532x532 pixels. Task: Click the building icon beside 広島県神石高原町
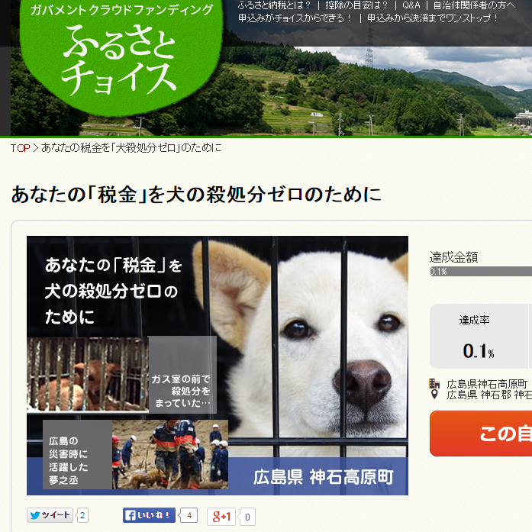(434, 384)
